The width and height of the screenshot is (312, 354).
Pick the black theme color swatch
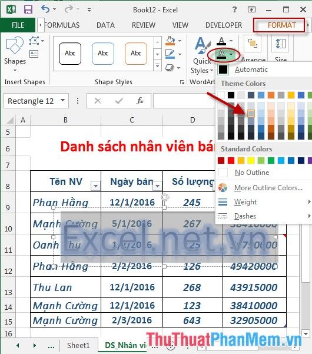[x=231, y=95]
